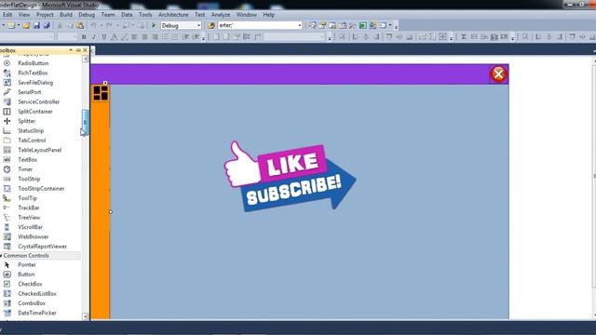Screen dimensions: 596x335
Task: Click the Toolbox scrollbar thumb
Action: (x=86, y=122)
